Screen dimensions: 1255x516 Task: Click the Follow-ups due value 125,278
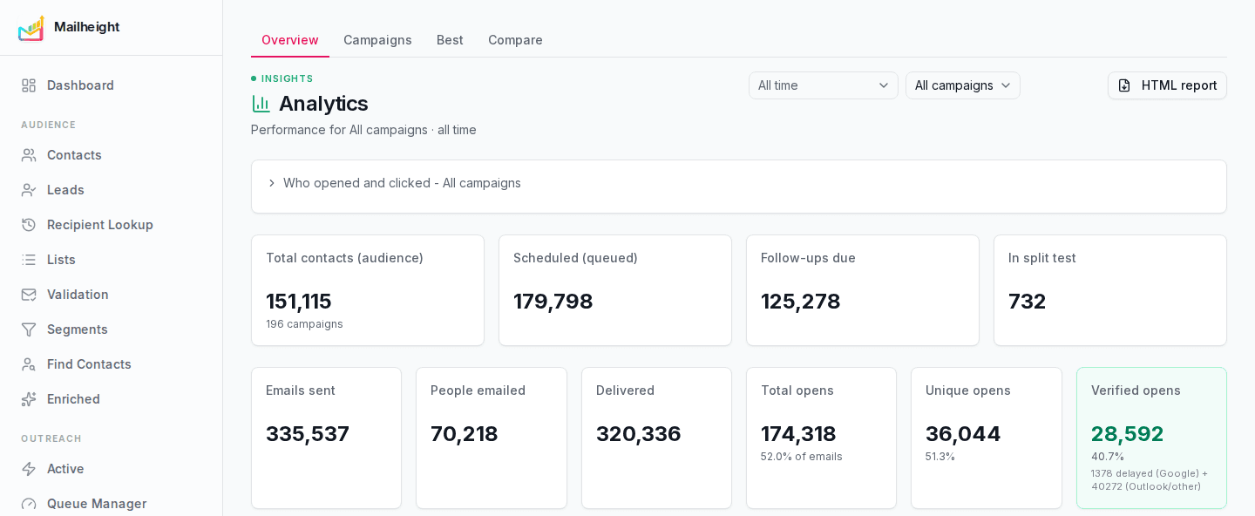(800, 302)
